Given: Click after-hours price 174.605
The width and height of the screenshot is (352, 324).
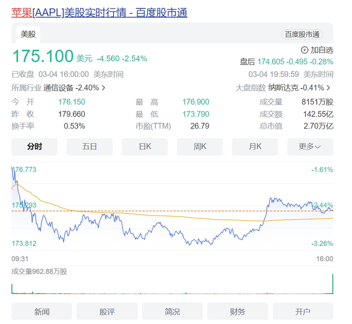Looking at the screenshot, I should coord(270,62).
